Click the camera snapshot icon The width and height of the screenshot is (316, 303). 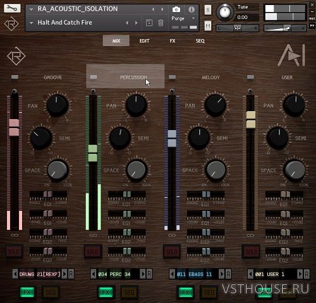[x=176, y=9]
